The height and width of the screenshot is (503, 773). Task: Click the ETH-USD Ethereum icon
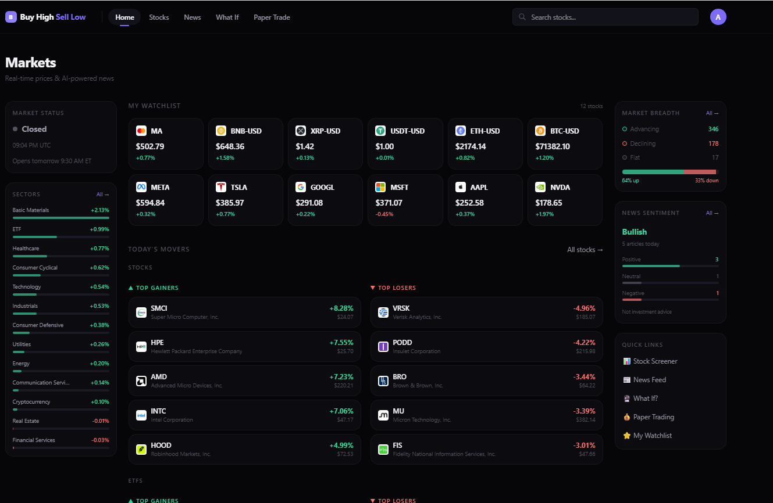tap(461, 131)
